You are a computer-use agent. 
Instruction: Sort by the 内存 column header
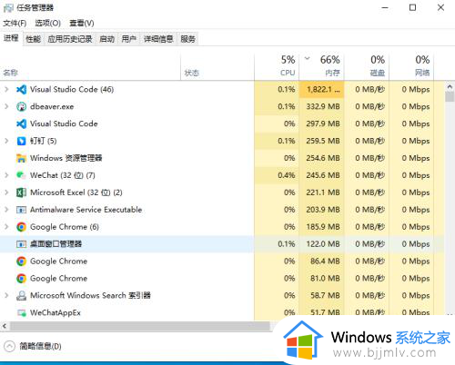click(322, 66)
